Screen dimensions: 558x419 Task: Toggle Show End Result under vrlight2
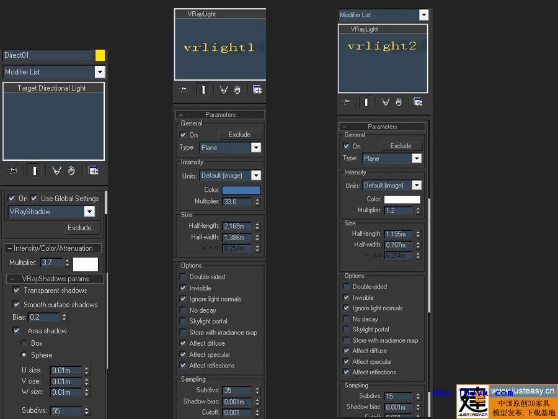pos(366,102)
